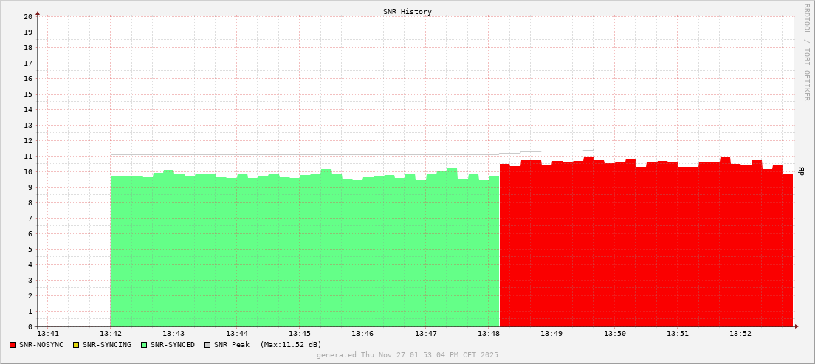The image size is (815, 364).
Task: Click the 20 value on the y-axis
Action: [x=28, y=16]
